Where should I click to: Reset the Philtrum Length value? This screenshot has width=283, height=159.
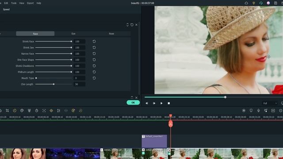94,72
